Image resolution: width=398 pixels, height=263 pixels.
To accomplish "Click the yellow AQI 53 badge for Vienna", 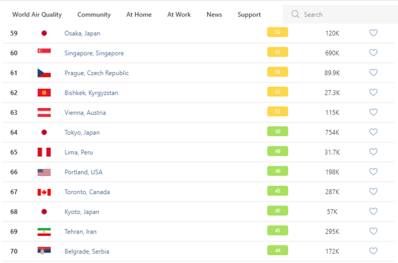I will click(x=277, y=112).
